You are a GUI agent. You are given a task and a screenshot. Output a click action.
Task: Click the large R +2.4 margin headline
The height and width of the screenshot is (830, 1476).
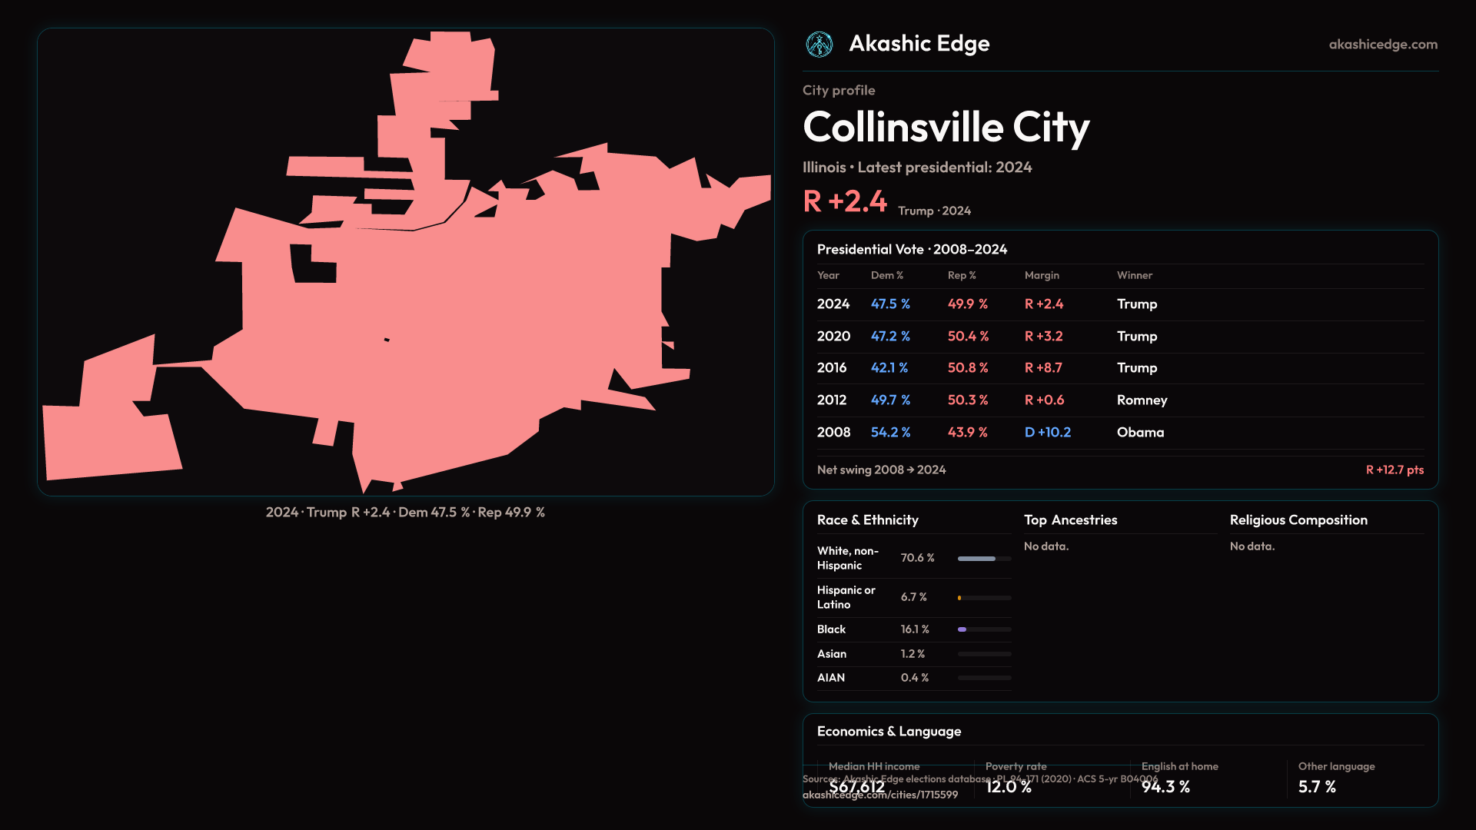pos(844,201)
